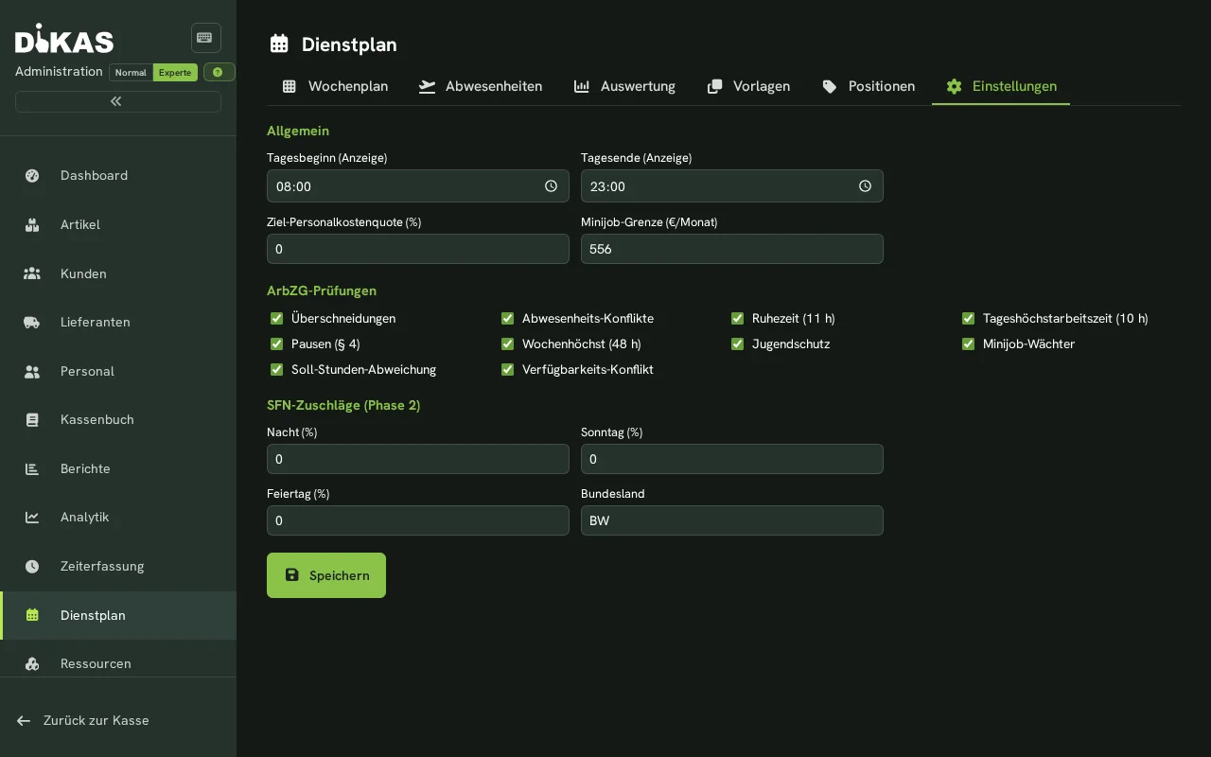Toggle the Jugendschutz checkbox

click(x=738, y=343)
